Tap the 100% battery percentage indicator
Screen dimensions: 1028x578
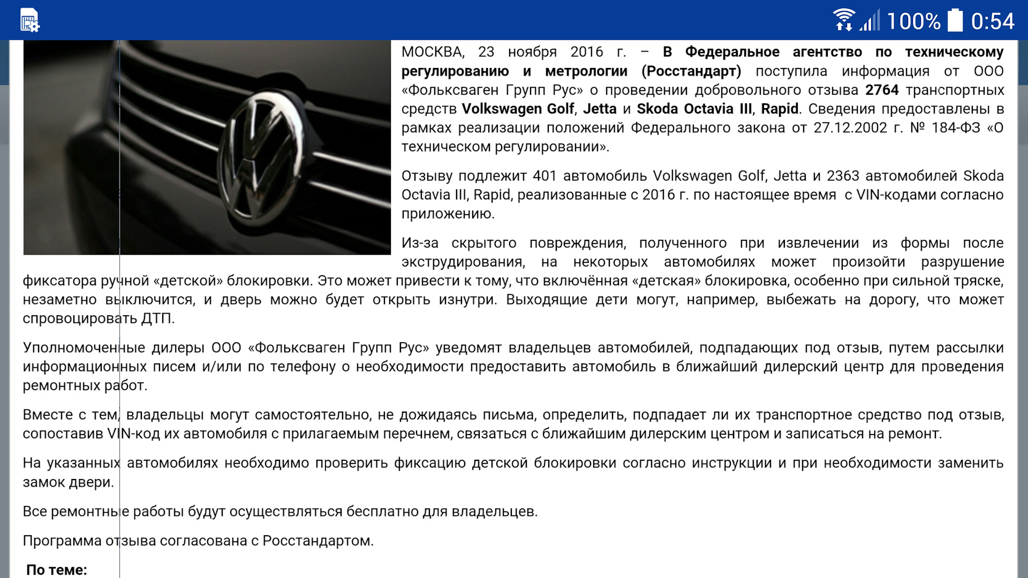(913, 21)
